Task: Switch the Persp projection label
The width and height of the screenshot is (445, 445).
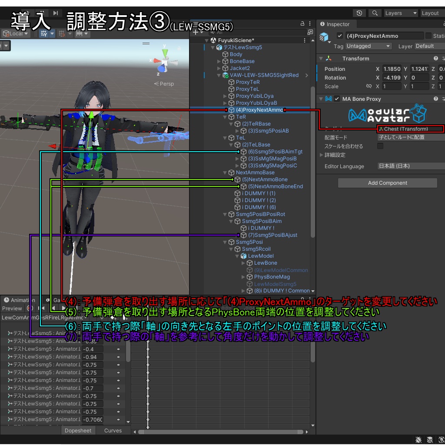Action: 164,84
